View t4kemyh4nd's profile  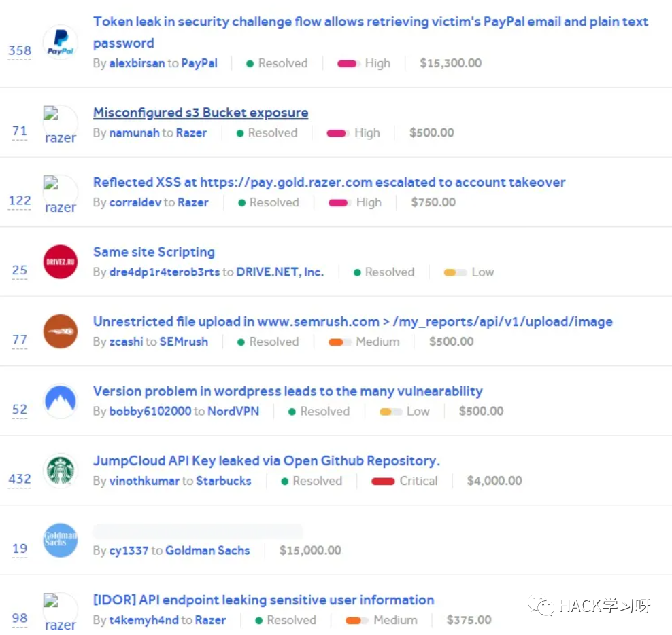coord(144,621)
